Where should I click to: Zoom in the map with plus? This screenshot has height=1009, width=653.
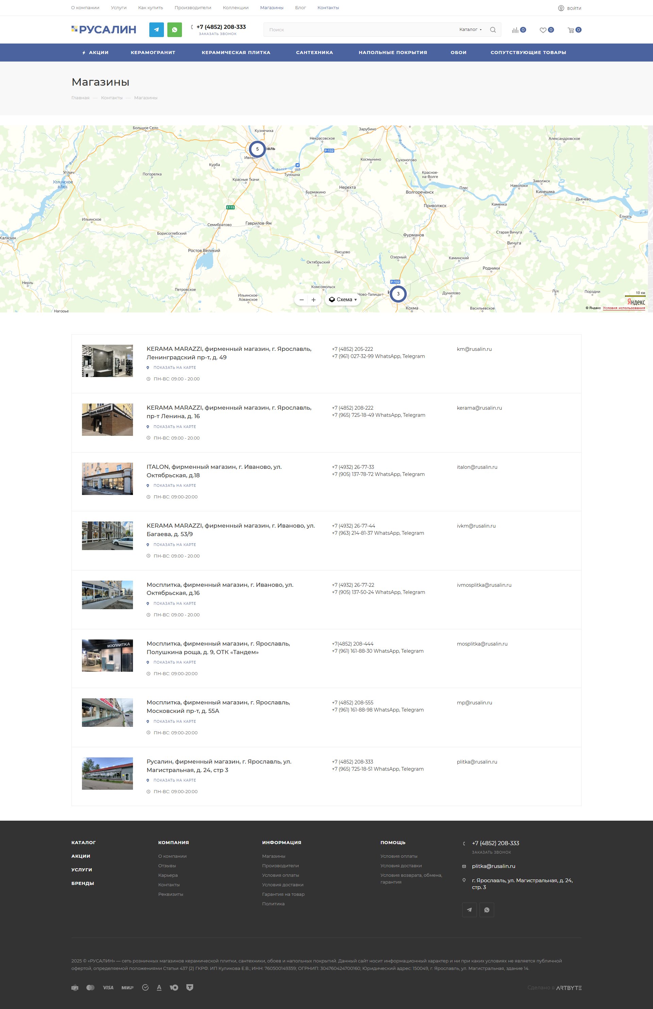click(x=313, y=300)
